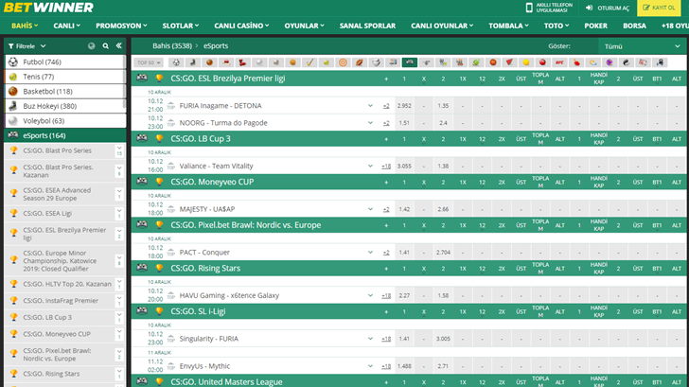Image resolution: width=689 pixels, height=387 pixels.
Task: Toggle the TOP pin for Valiance - Team Vitality
Action: coord(171,166)
